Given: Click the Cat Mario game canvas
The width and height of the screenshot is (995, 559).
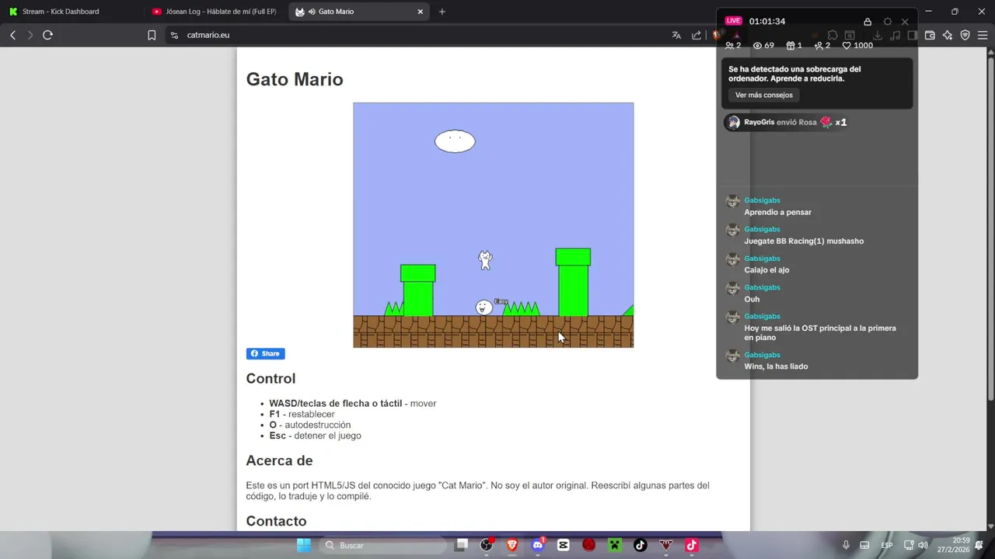Looking at the screenshot, I should coord(494,225).
